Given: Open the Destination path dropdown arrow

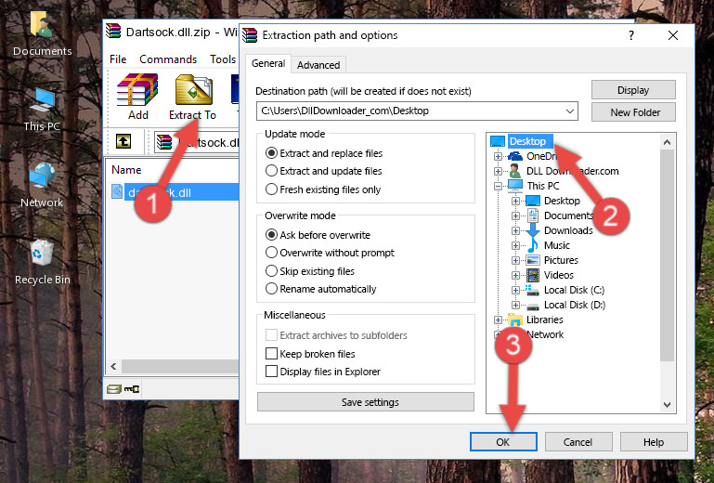Looking at the screenshot, I should tap(570, 111).
